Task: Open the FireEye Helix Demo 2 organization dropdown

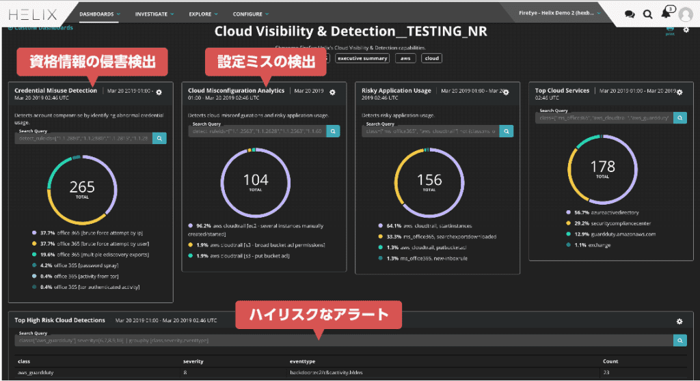Action: [559, 13]
